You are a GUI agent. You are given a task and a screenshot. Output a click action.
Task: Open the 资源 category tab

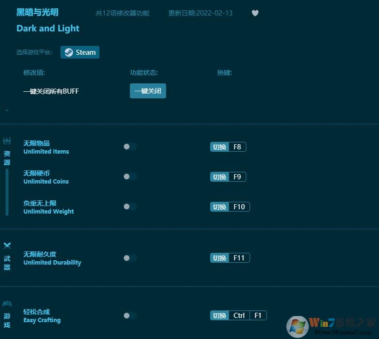pyautogui.click(x=7, y=158)
